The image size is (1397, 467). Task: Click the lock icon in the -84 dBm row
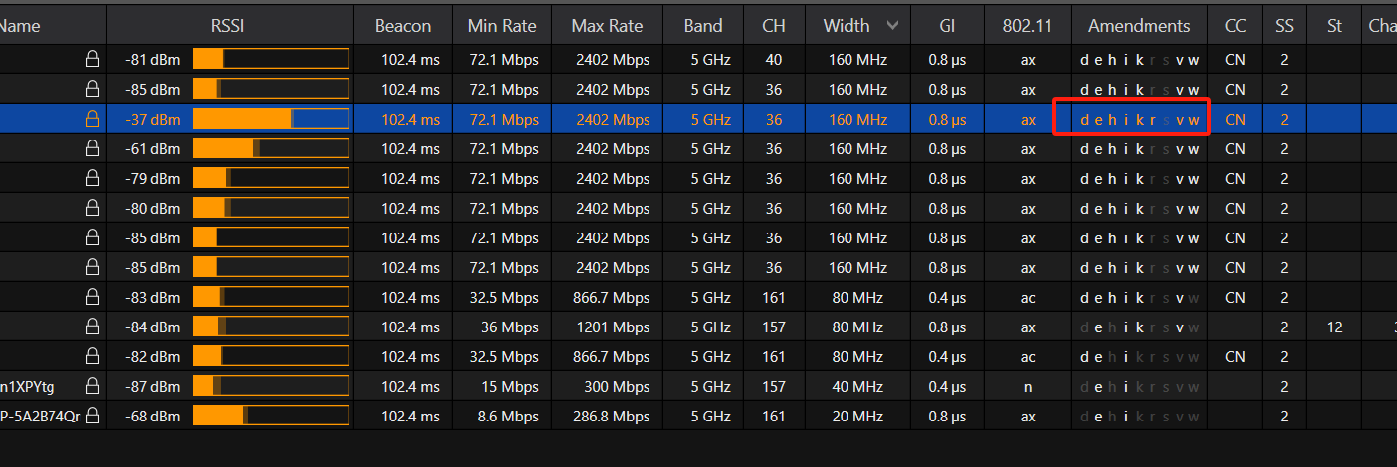93,327
